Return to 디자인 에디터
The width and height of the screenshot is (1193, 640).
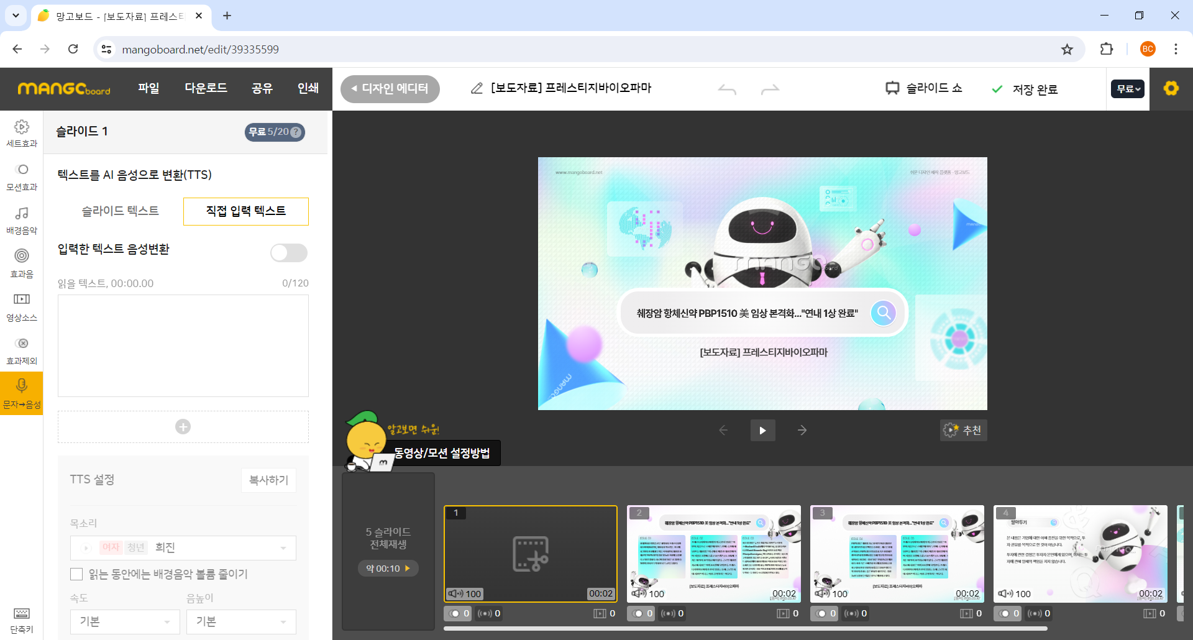point(390,89)
